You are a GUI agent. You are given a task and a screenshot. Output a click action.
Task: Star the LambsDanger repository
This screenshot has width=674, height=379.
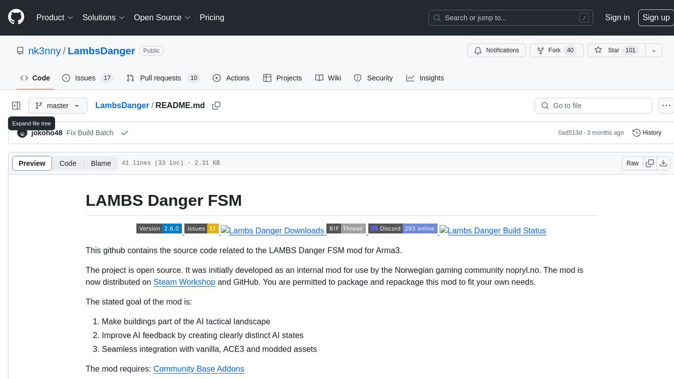(617, 50)
